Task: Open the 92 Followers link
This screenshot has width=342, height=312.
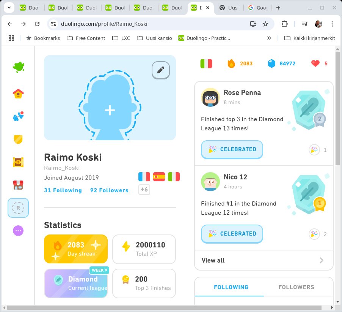Action: coord(109,190)
